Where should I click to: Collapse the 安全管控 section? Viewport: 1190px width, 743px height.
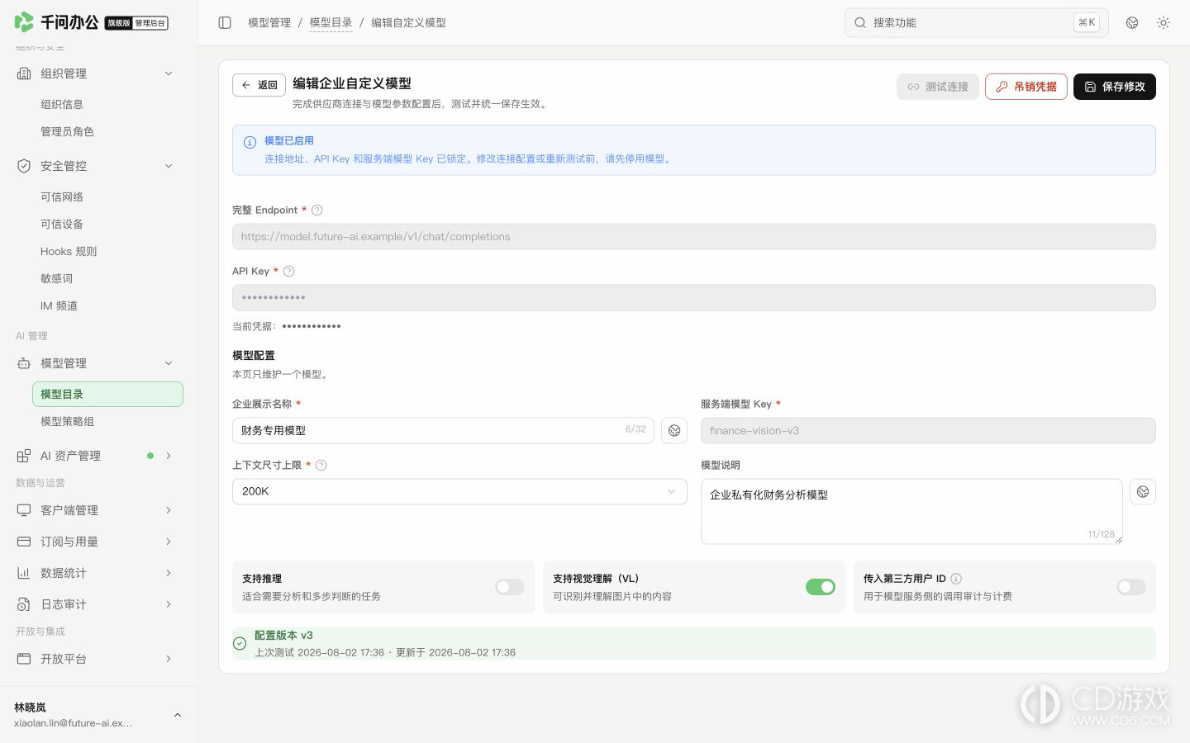coord(169,166)
